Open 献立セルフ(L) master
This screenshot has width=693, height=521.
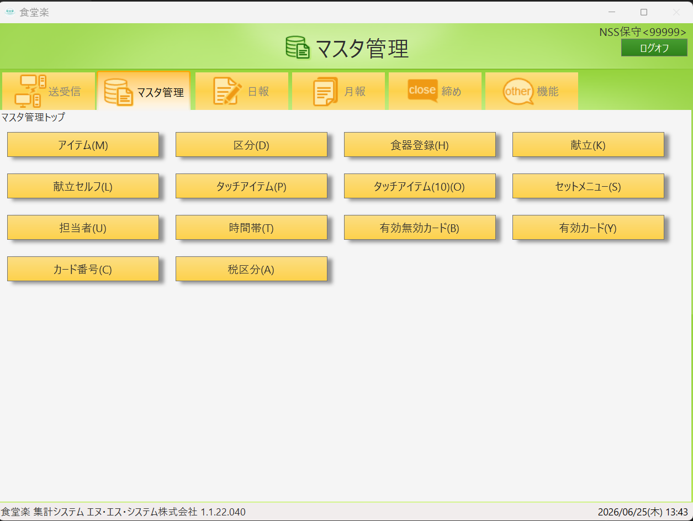[x=83, y=186]
